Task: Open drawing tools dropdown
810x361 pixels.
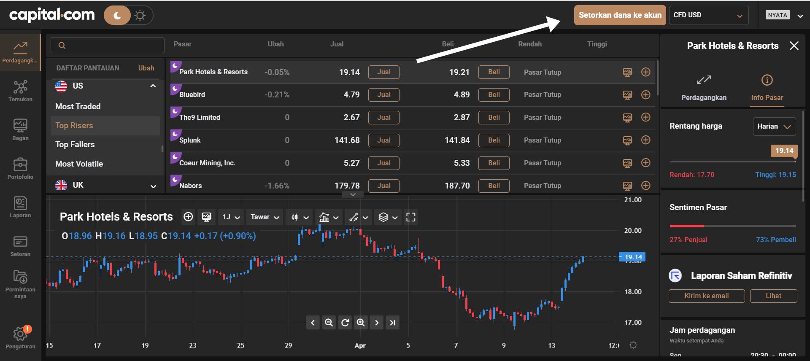Action: tap(359, 217)
